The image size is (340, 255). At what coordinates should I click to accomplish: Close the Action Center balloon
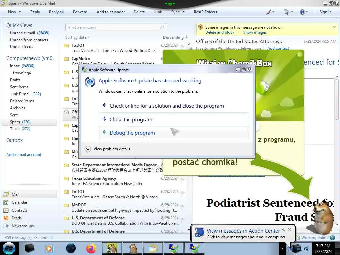point(289,230)
